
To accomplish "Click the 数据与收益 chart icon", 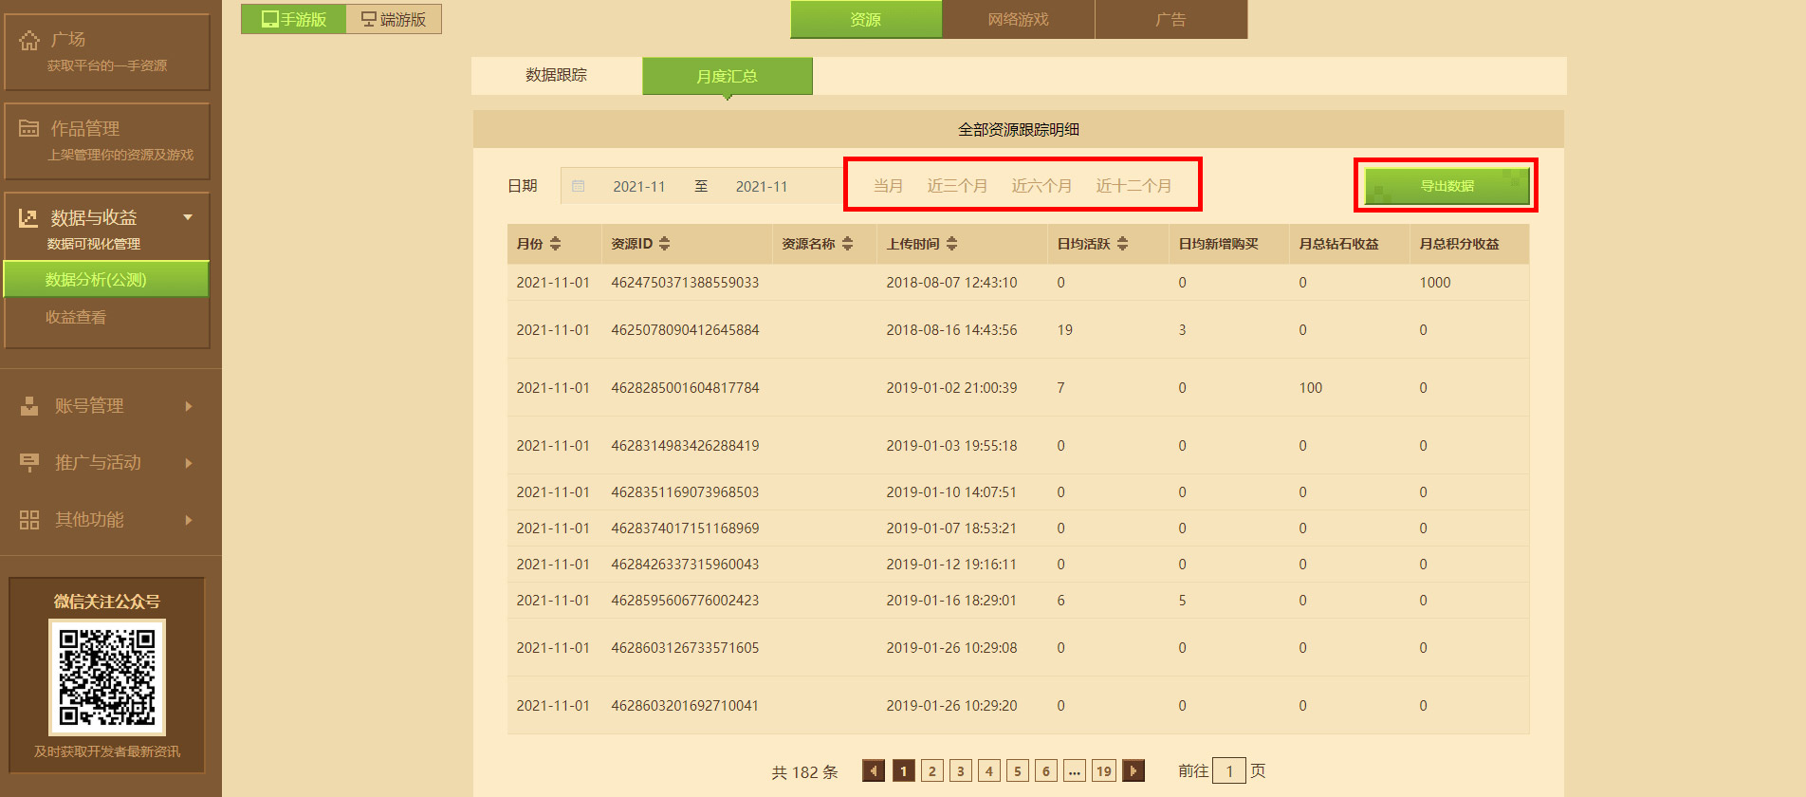I will point(28,218).
